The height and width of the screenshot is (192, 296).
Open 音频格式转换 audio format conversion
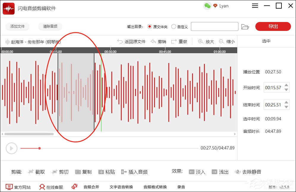coord(155,187)
